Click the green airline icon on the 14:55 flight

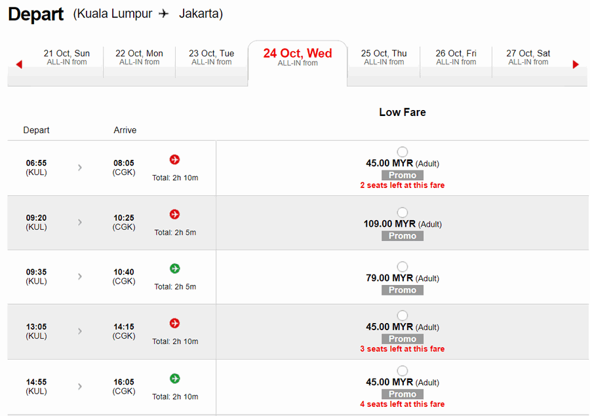[x=174, y=379]
